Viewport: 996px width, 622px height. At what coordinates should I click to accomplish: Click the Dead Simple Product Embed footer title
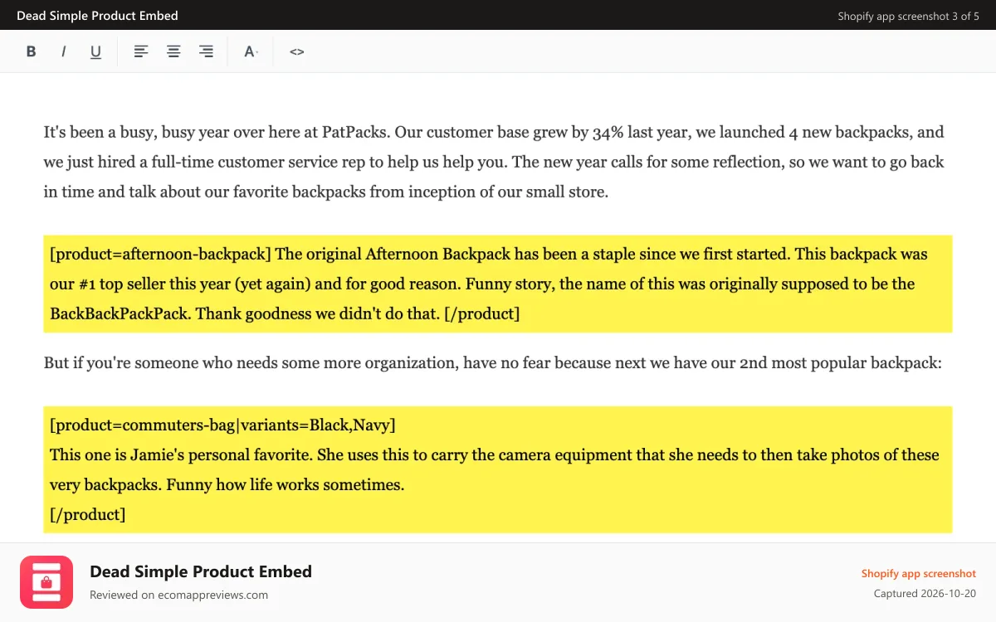pyautogui.click(x=201, y=571)
